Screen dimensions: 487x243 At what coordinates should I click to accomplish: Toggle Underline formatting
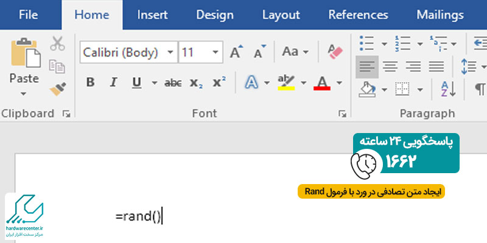coord(136,83)
